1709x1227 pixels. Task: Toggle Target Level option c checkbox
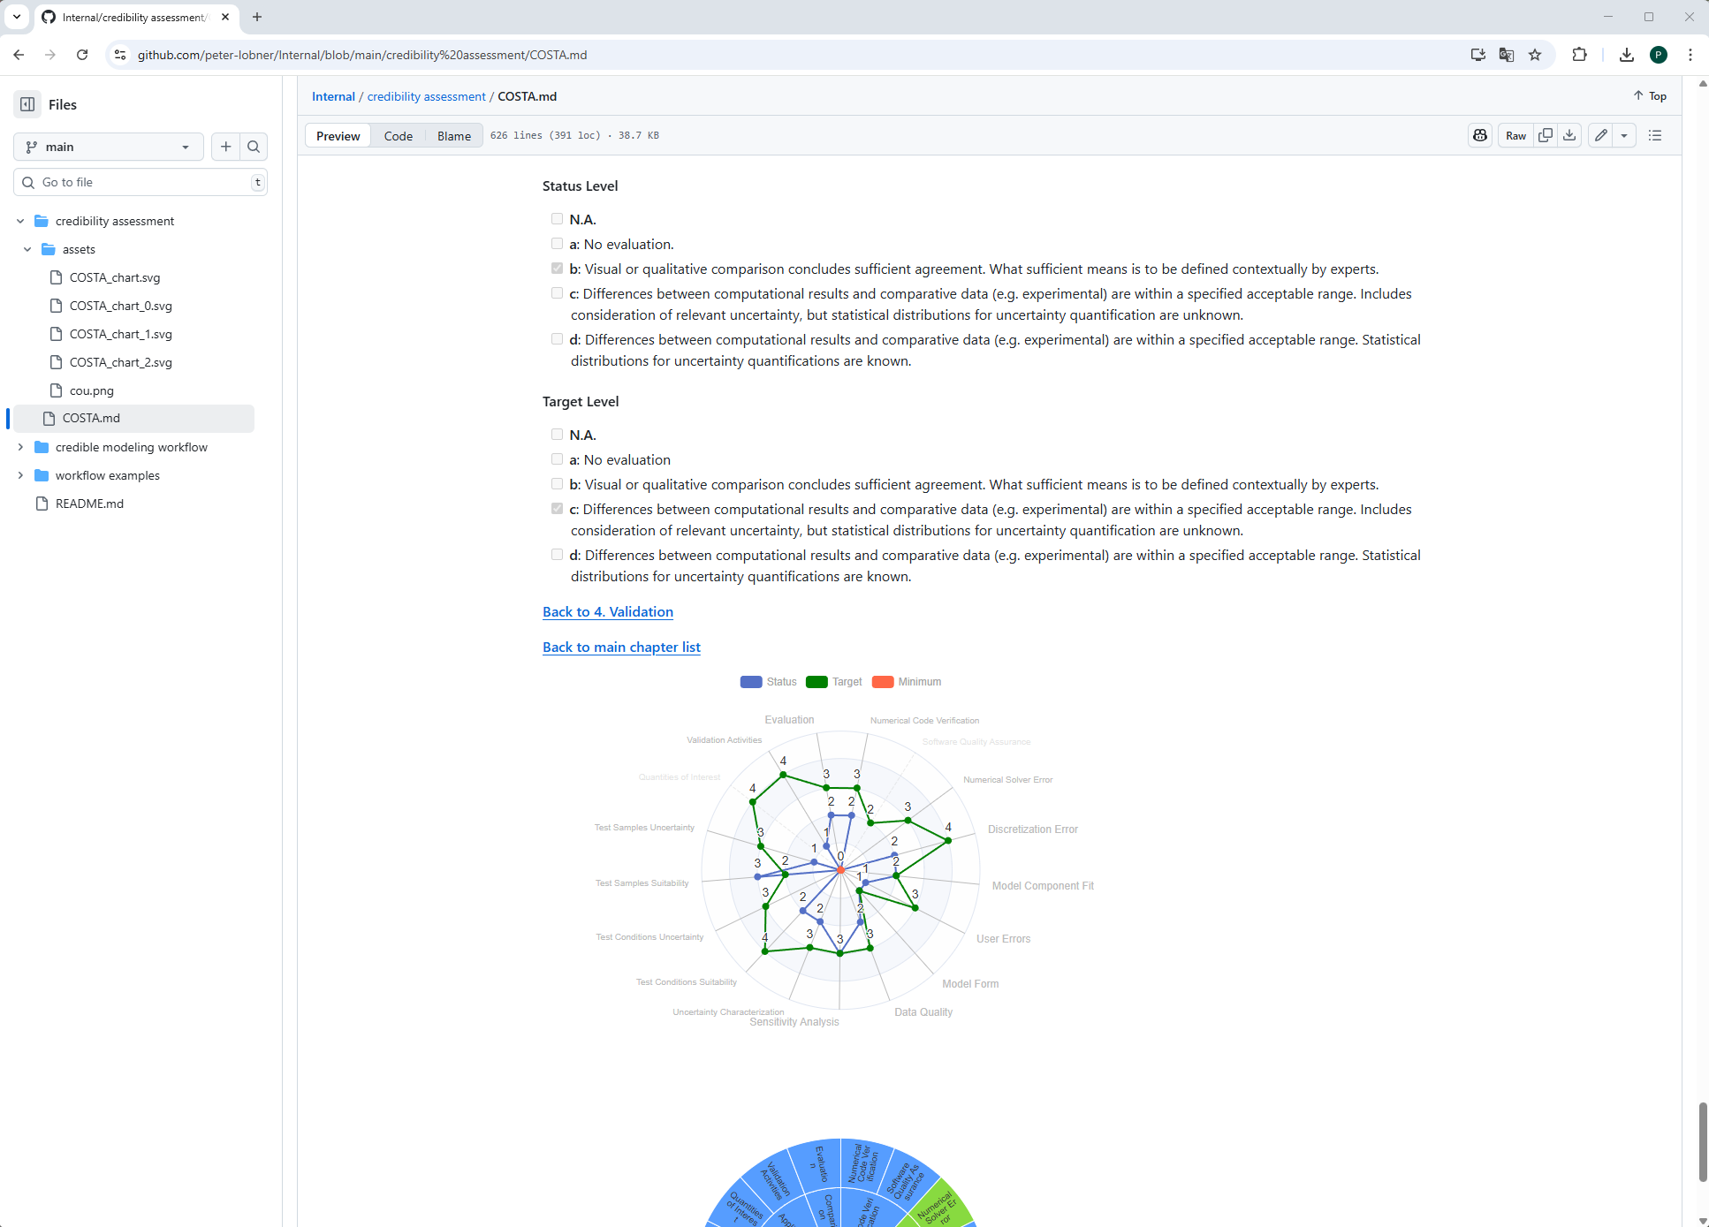pyautogui.click(x=557, y=508)
